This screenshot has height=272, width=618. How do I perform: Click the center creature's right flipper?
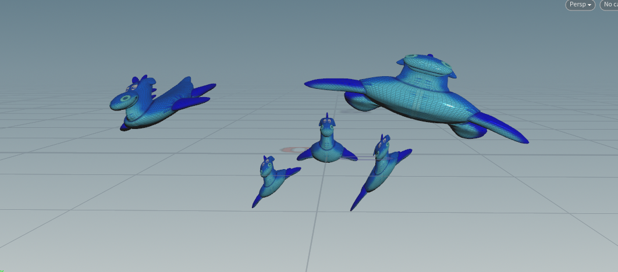pyautogui.click(x=349, y=153)
